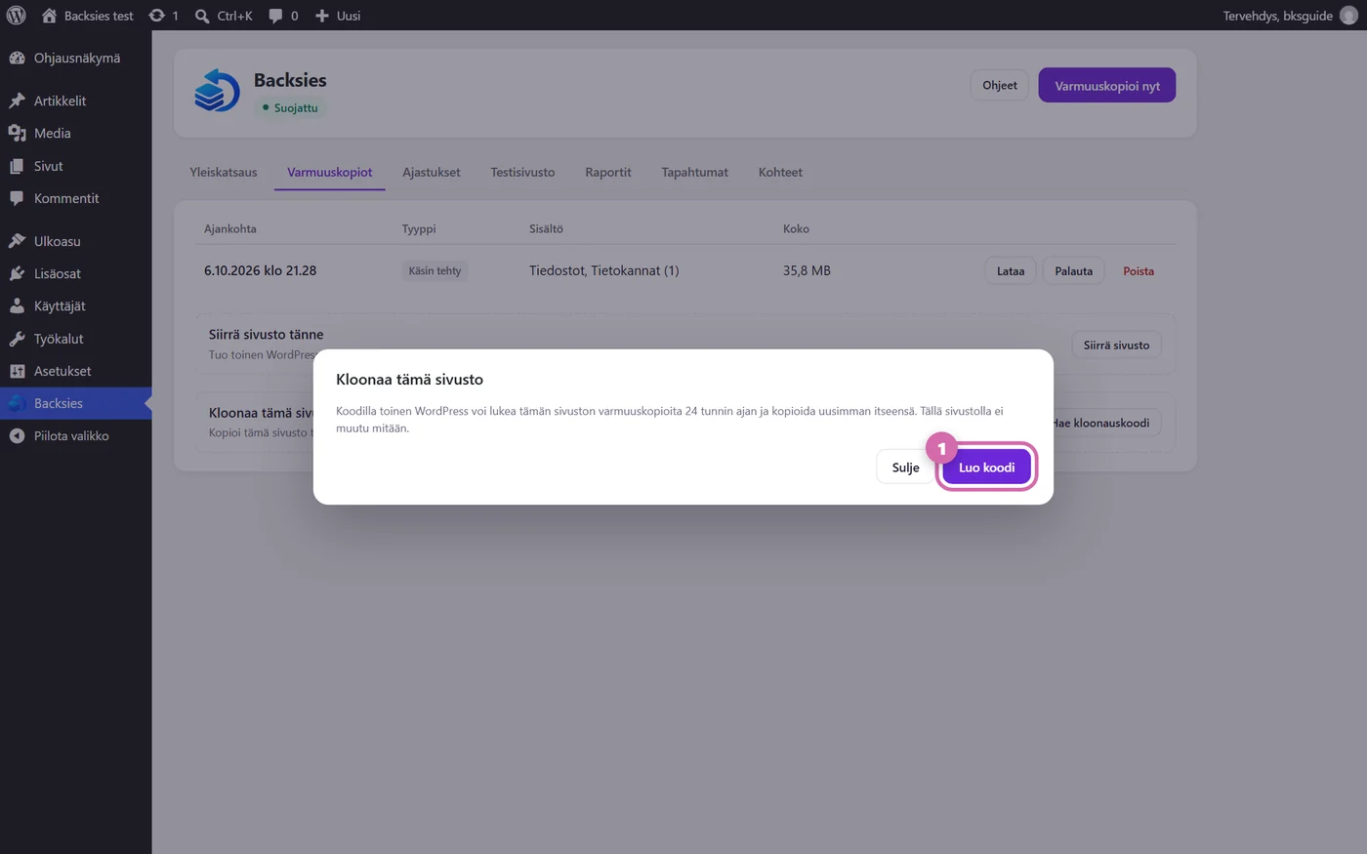The height and width of the screenshot is (854, 1367).
Task: Click the Backsies sidebar menu icon
Action: [x=17, y=403]
